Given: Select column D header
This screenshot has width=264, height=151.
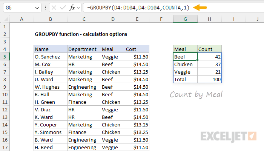Looking at the screenshot, I should pos(113,19).
